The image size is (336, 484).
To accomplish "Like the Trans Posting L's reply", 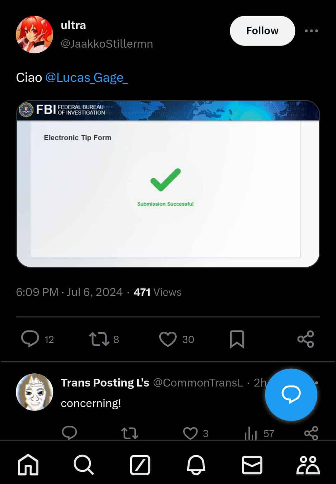I will 190,433.
